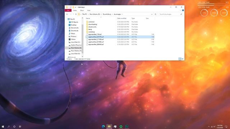Click the Forward navigation arrow
This screenshot has height=129, width=230.
[x=70, y=14]
